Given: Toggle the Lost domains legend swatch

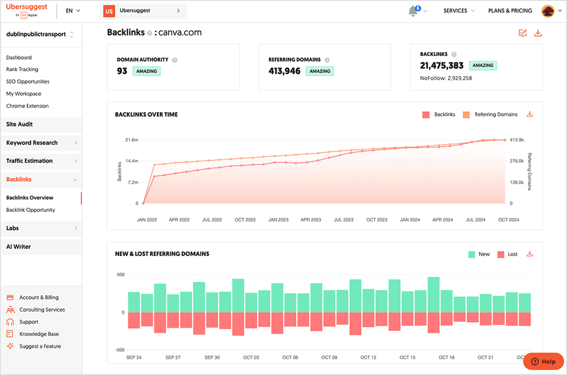Looking at the screenshot, I should pyautogui.click(x=501, y=254).
